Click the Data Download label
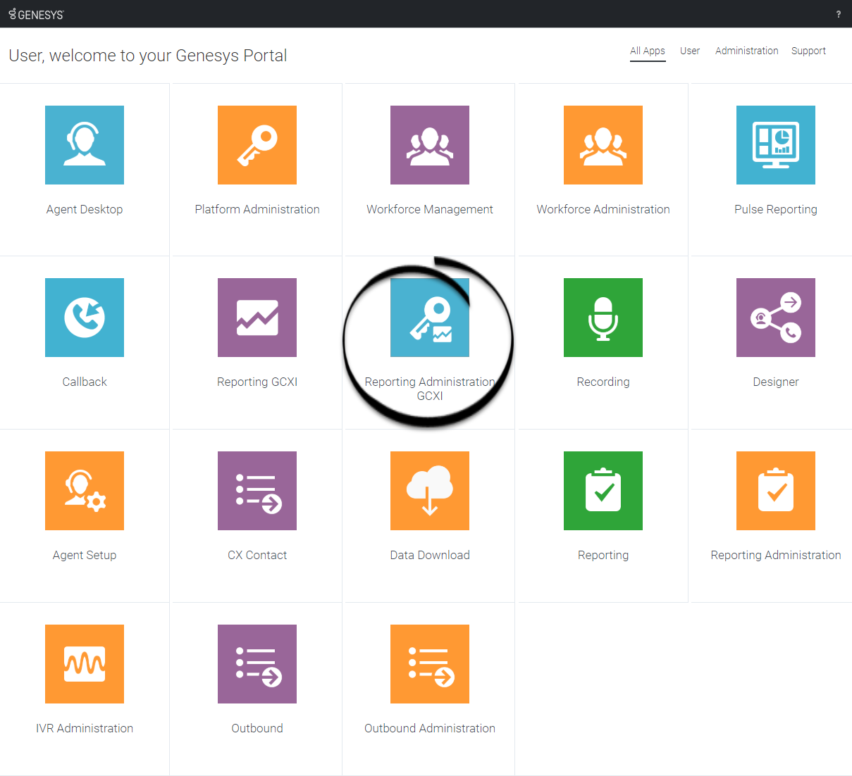Screen dimensions: 852x776 [430, 555]
